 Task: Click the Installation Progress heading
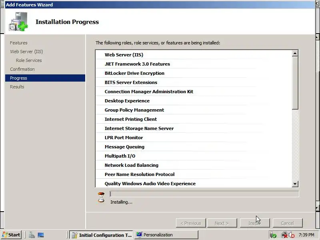tap(67, 22)
